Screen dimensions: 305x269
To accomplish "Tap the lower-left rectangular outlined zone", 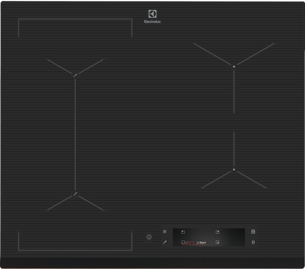I will tap(75, 241).
